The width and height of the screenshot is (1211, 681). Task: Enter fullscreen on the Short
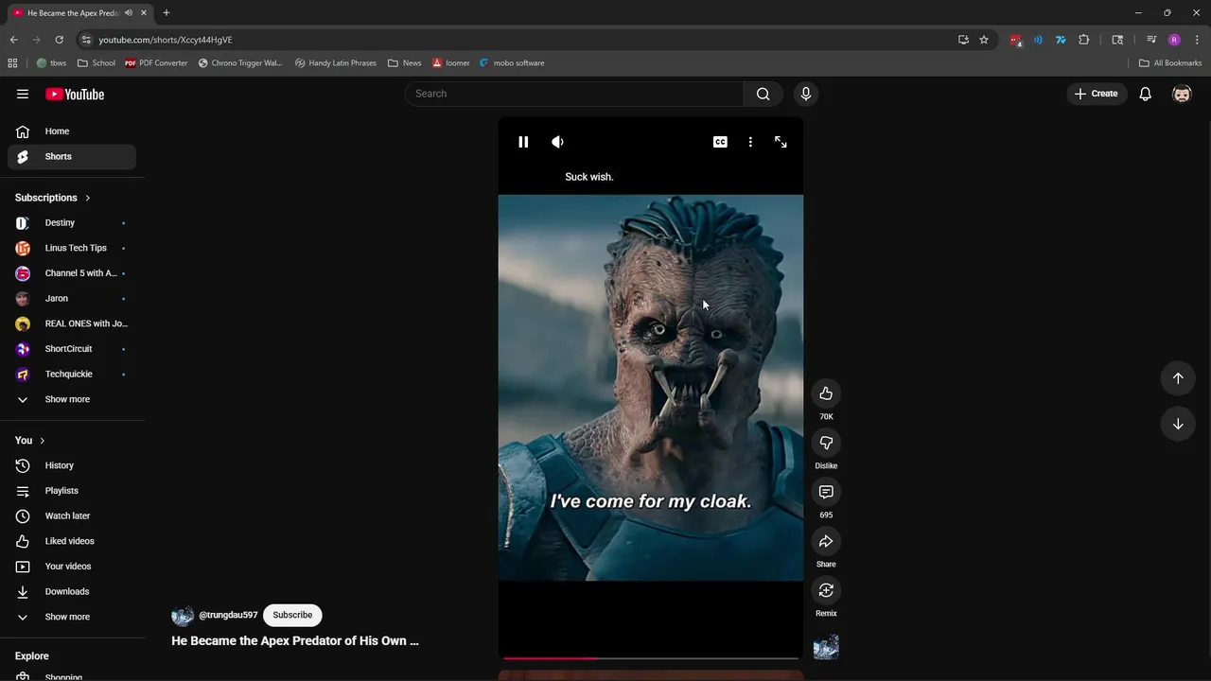point(781,142)
